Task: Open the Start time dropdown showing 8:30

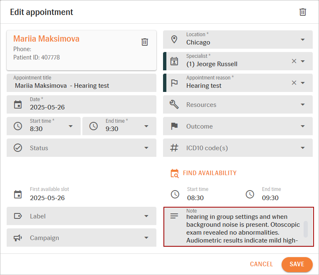Action: click(x=71, y=126)
